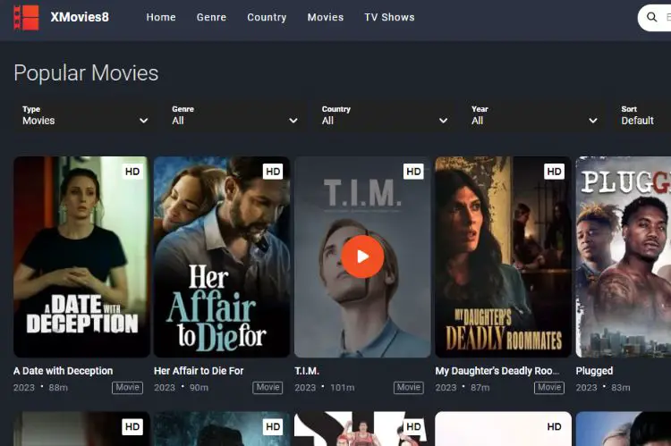Viewport: 671px width, 446px height.
Task: Click the search magnifier icon
Action: tap(651, 17)
